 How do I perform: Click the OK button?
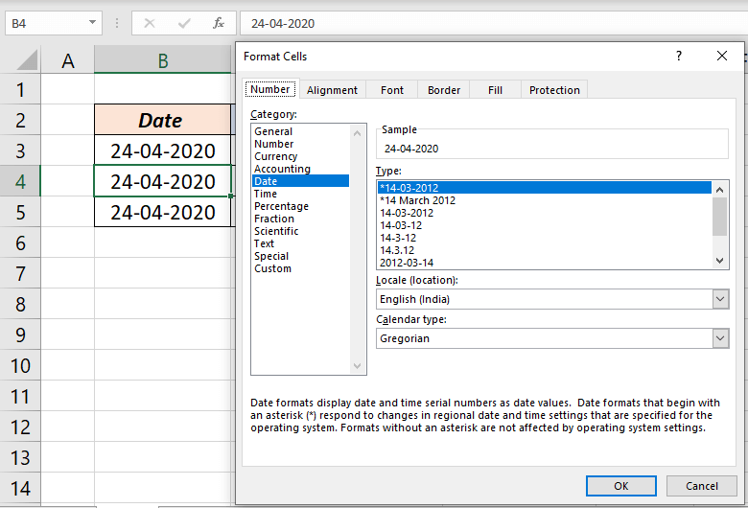621,486
